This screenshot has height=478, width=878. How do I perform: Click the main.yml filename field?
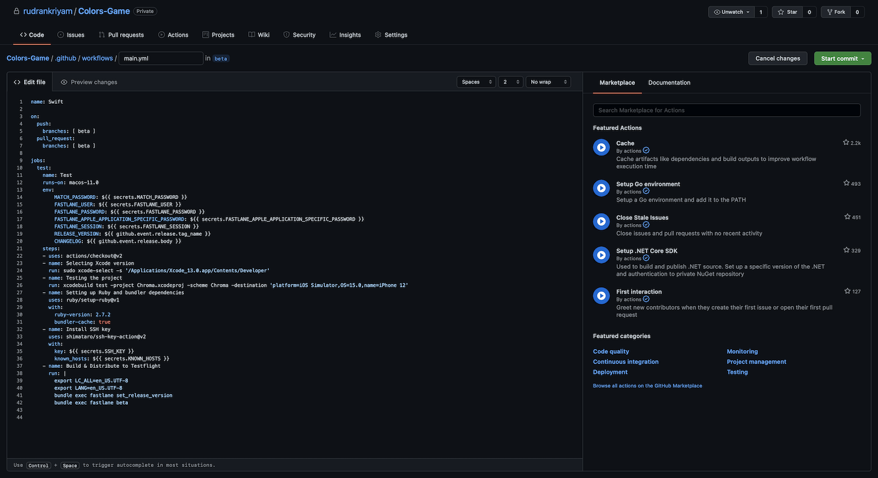(x=161, y=58)
